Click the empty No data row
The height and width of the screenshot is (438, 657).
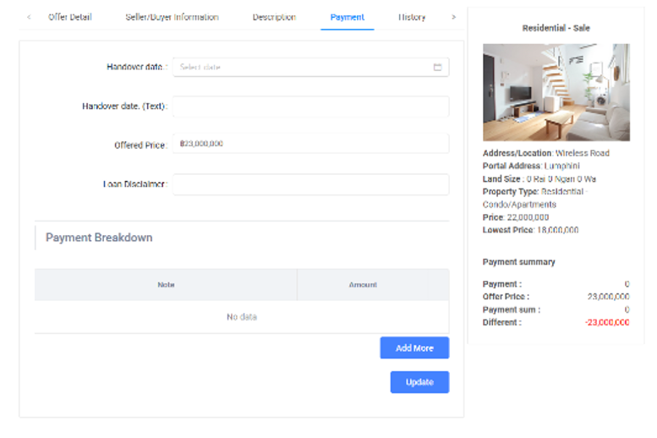242,317
